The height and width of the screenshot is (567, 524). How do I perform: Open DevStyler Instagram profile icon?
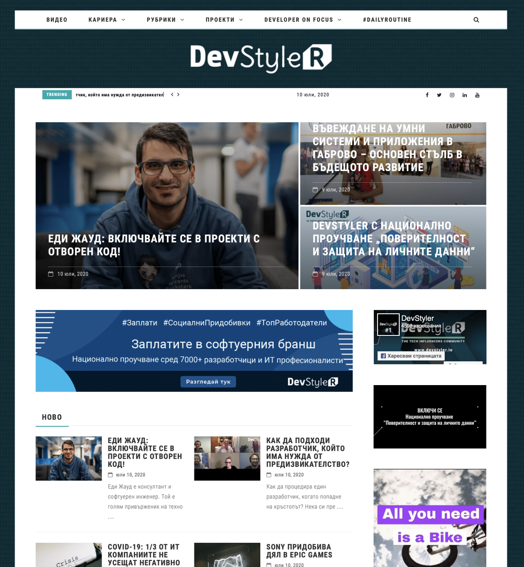[452, 95]
